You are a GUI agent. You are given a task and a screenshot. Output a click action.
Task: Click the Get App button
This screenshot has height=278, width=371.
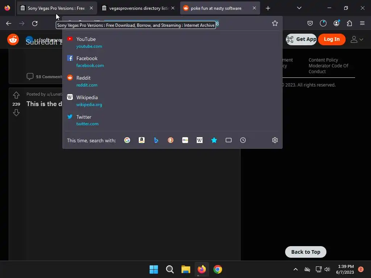pyautogui.click(x=301, y=39)
